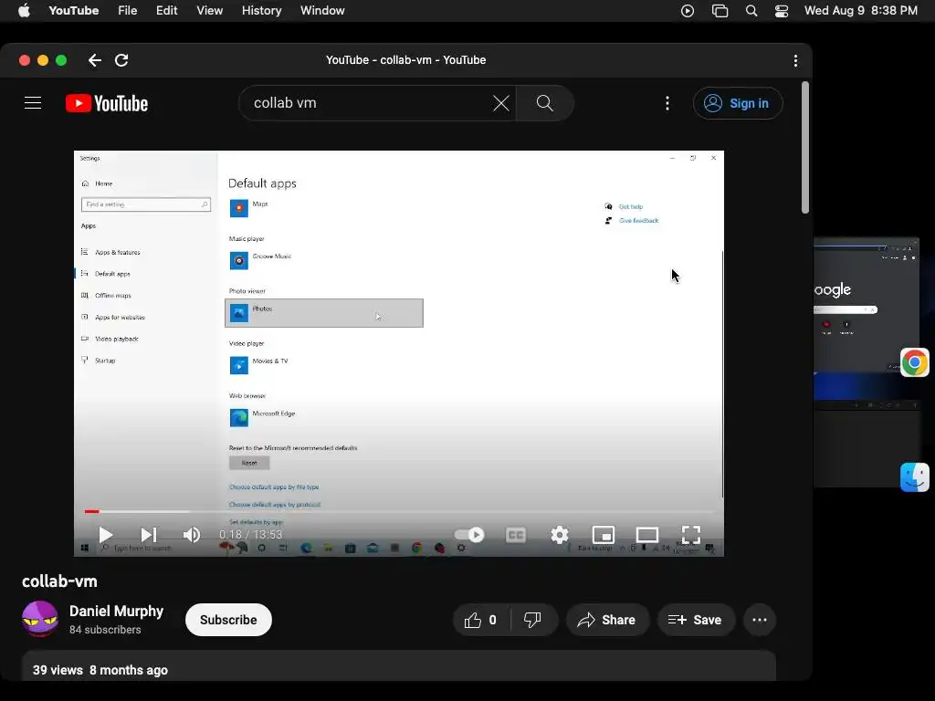Image resolution: width=935 pixels, height=701 pixels.
Task: Open more actions ellipsis below the video
Action: pyautogui.click(x=760, y=620)
